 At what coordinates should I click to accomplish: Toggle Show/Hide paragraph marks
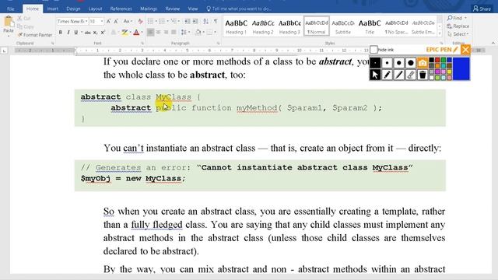216,21
